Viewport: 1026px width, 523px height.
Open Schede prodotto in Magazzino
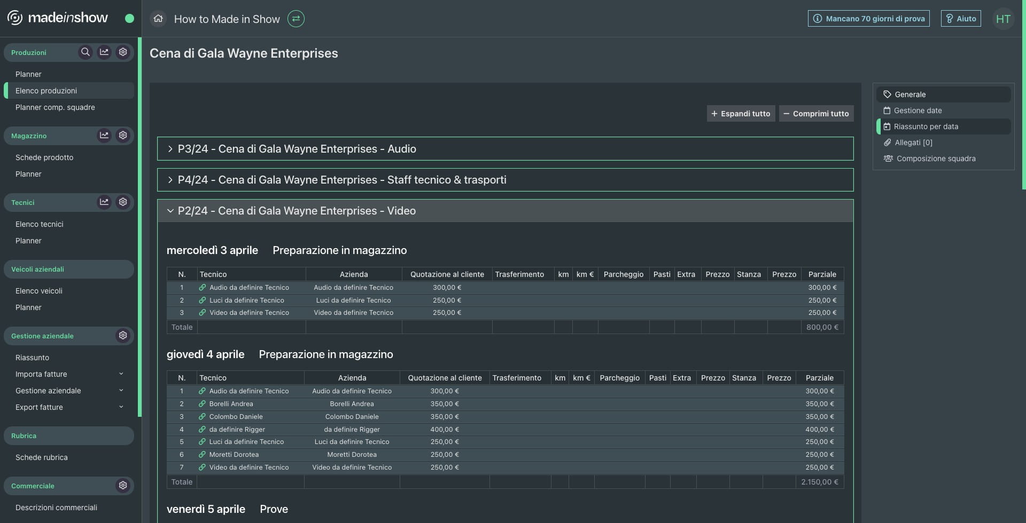[44, 157]
